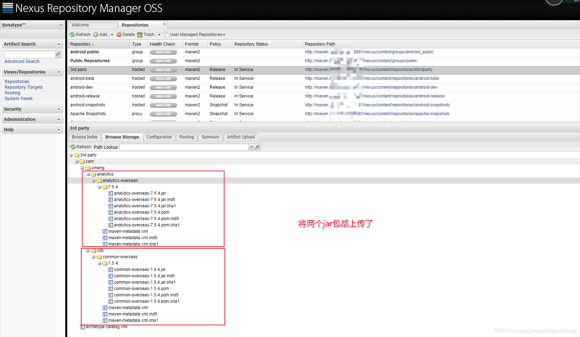Screen dimensions: 580x337
Task: Open the Browse Storage tab
Action: (x=122, y=137)
